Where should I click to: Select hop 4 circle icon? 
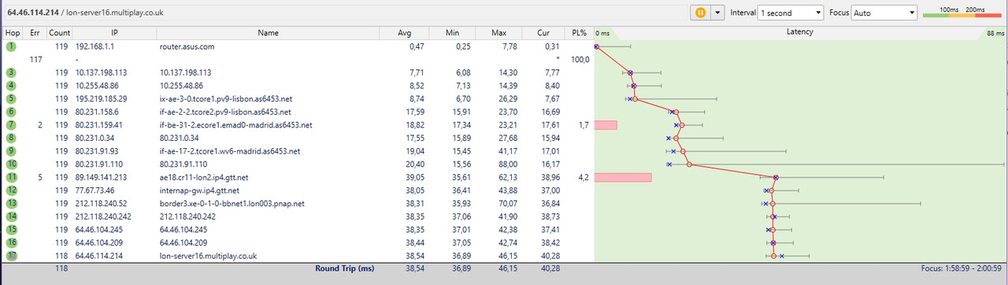coord(11,85)
